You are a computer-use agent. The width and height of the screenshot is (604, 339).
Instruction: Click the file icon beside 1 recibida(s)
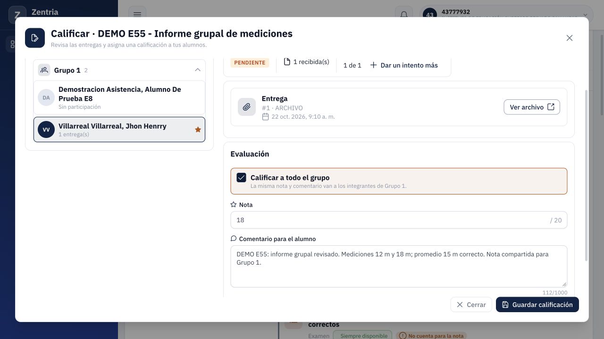tap(287, 62)
